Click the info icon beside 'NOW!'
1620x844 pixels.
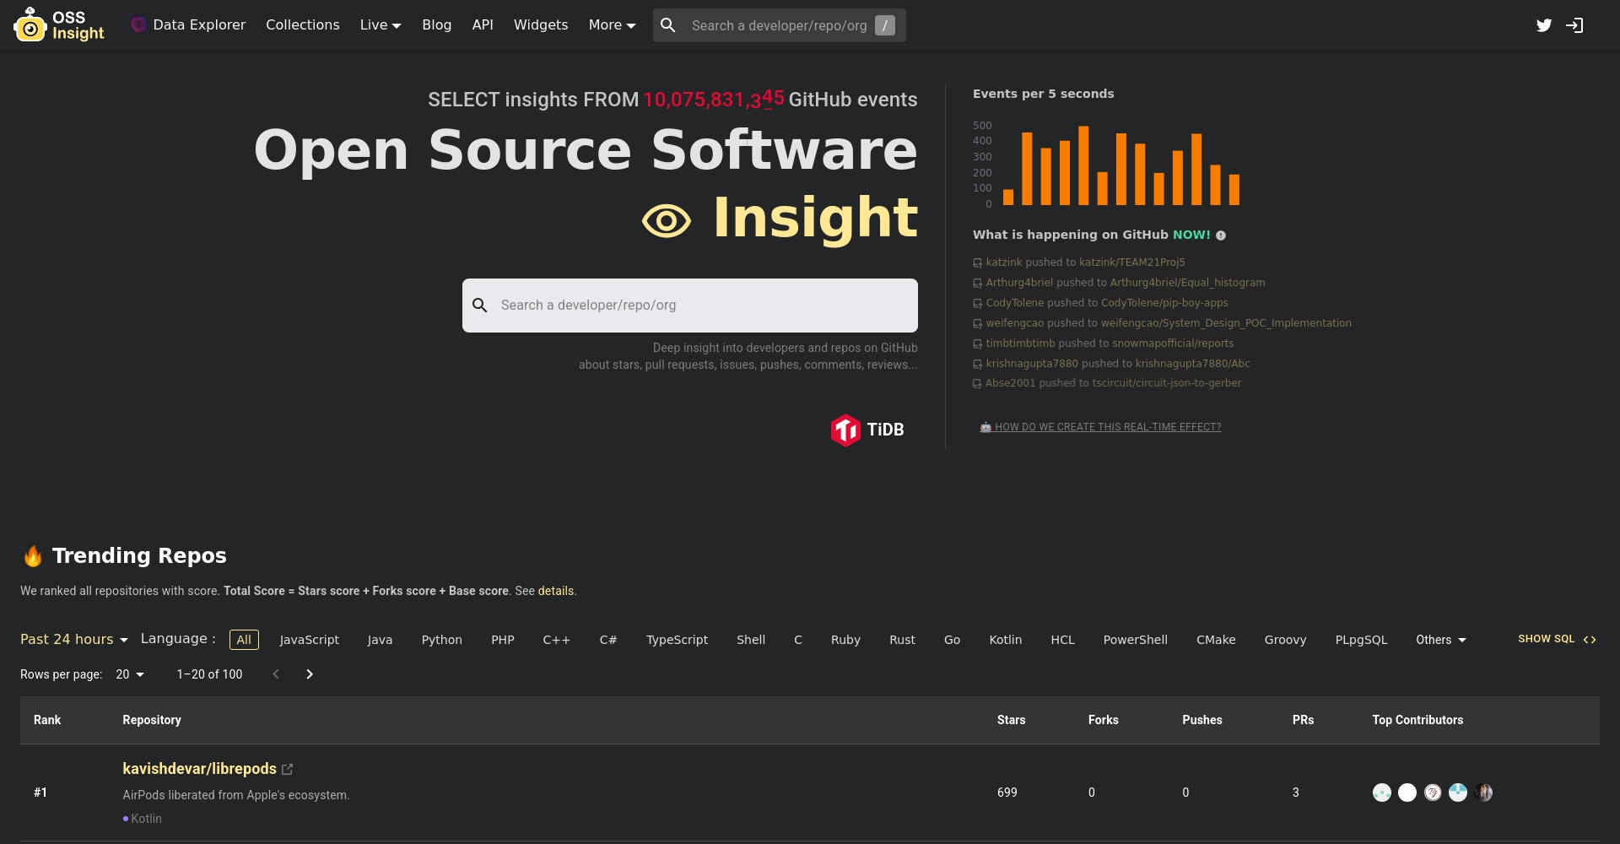coord(1221,235)
